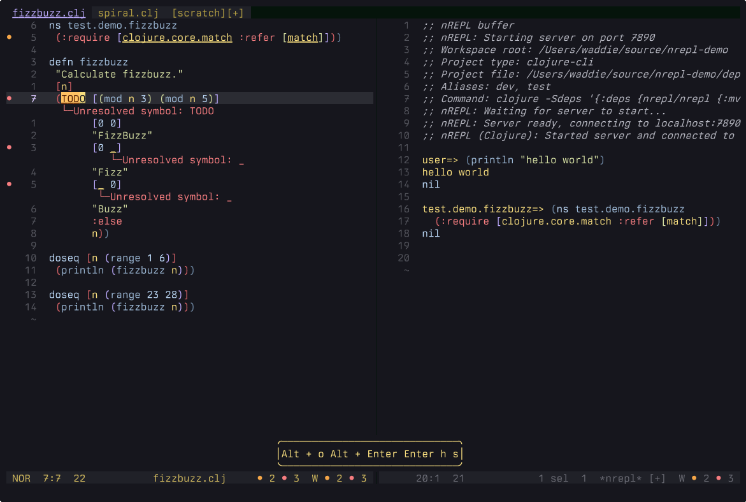The image size is (746, 502).
Task: Click the "Buzz" string literal
Action: point(110,209)
